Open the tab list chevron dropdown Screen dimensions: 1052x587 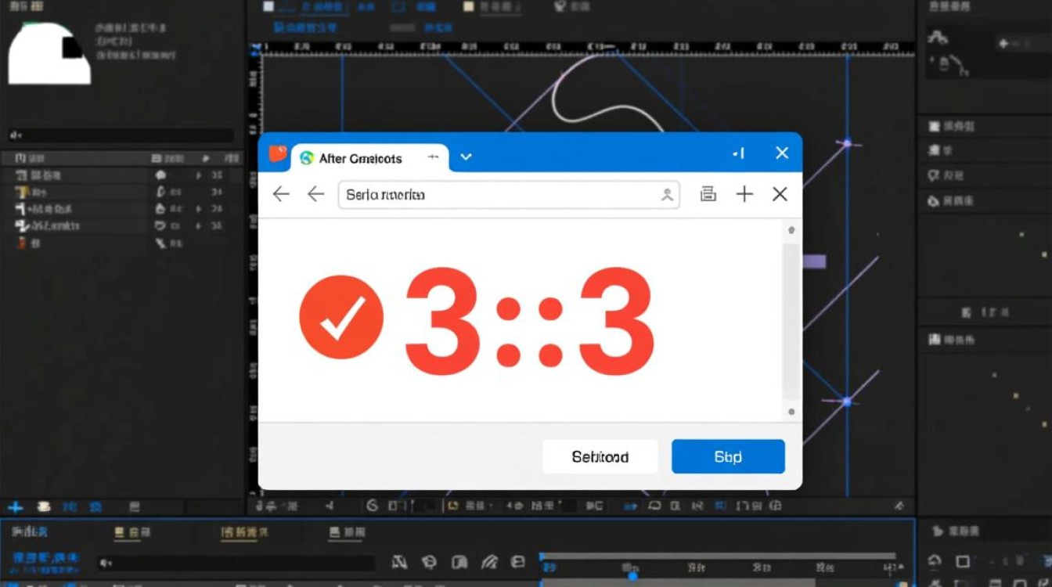[466, 157]
